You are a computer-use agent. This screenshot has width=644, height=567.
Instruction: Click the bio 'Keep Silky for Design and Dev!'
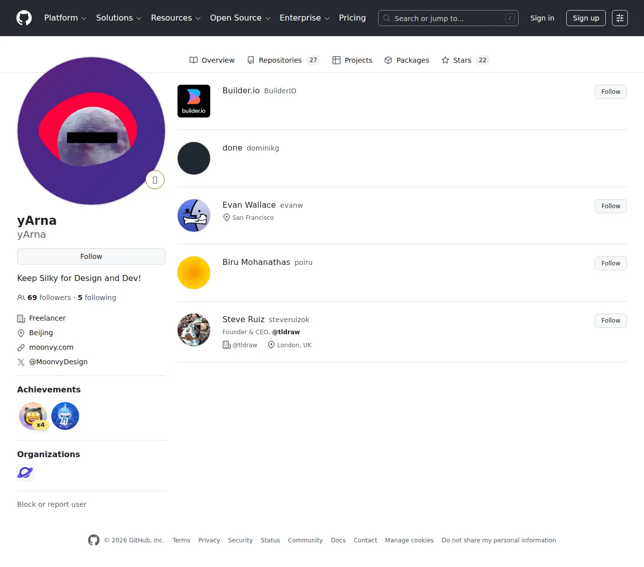tap(79, 278)
